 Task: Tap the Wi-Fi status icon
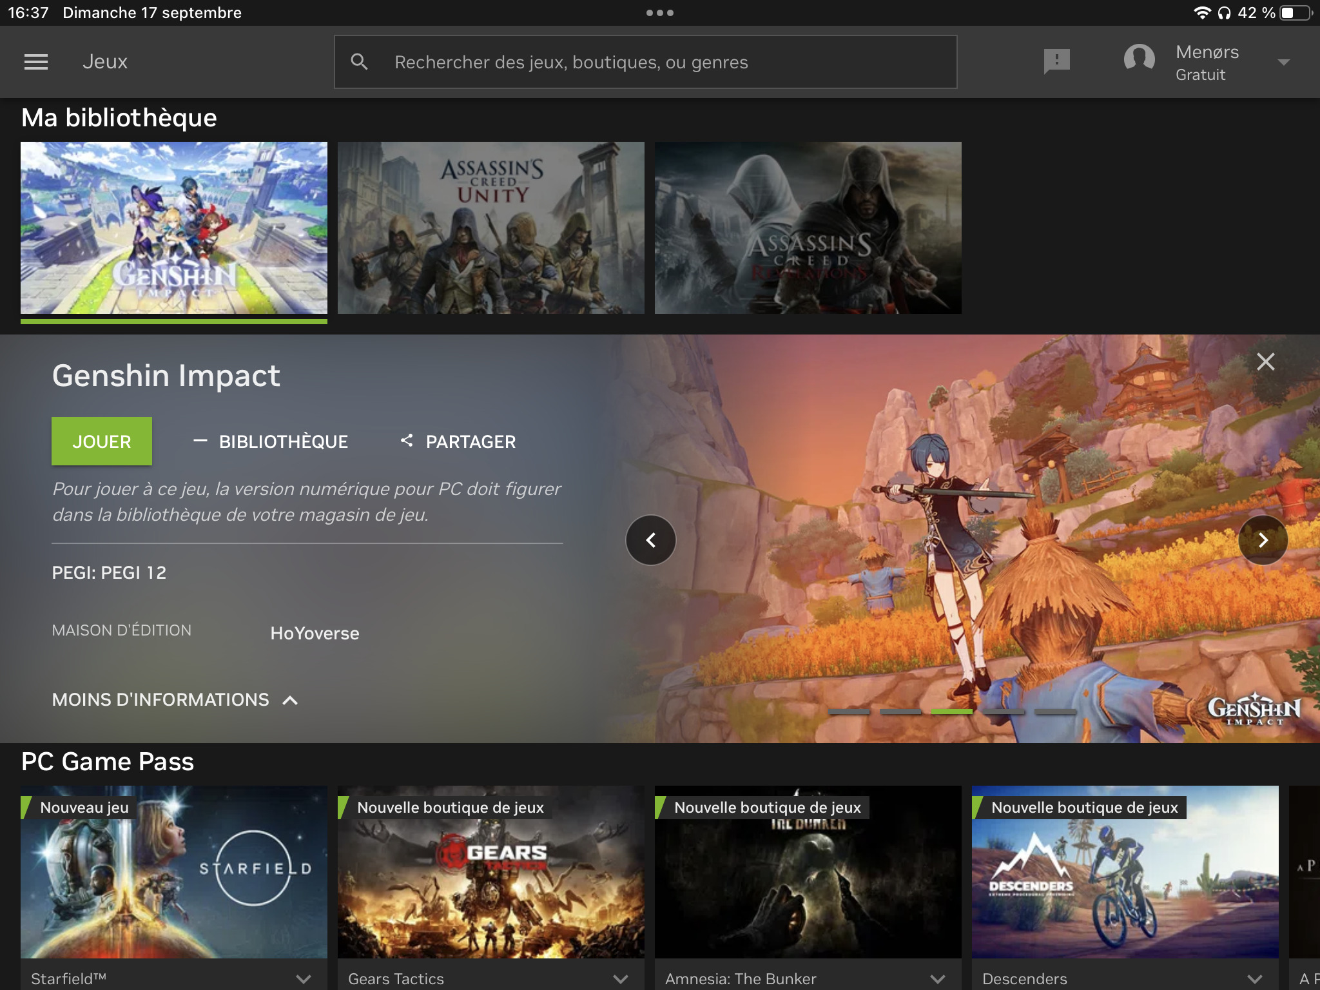click(x=1202, y=13)
